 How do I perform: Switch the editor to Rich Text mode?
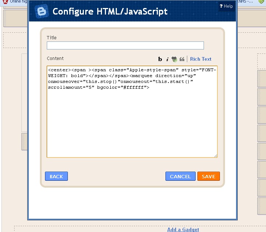pos(201,59)
